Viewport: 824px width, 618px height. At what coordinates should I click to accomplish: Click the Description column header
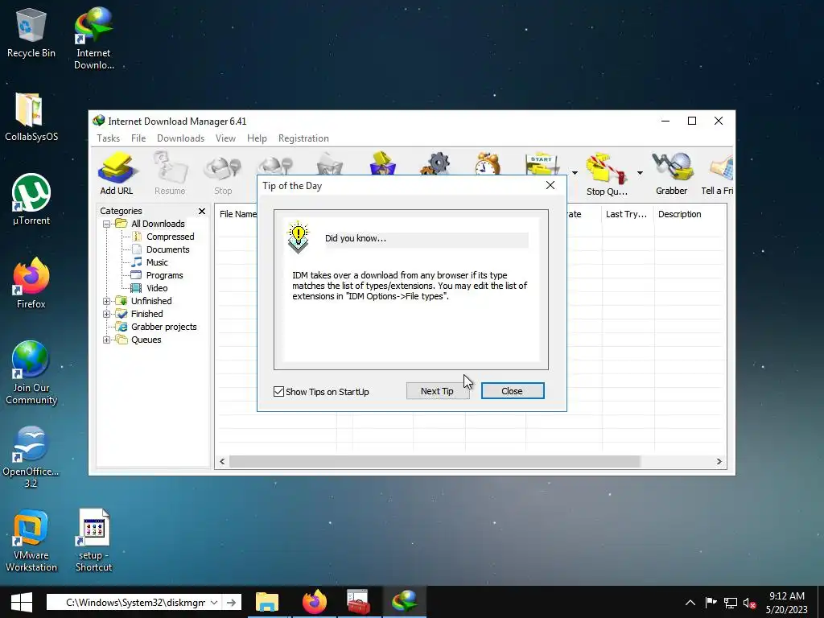tap(690, 214)
